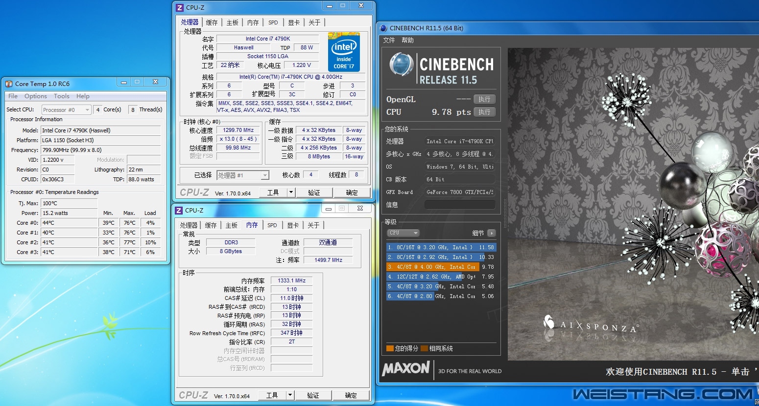Viewport: 759px width, 406px height.
Task: Open the 文件 menu in CINEBENCH
Action: coord(389,40)
